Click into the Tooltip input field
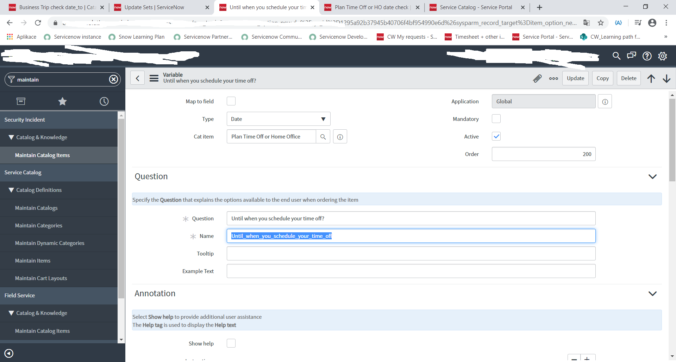The image size is (676, 362). [x=411, y=254]
